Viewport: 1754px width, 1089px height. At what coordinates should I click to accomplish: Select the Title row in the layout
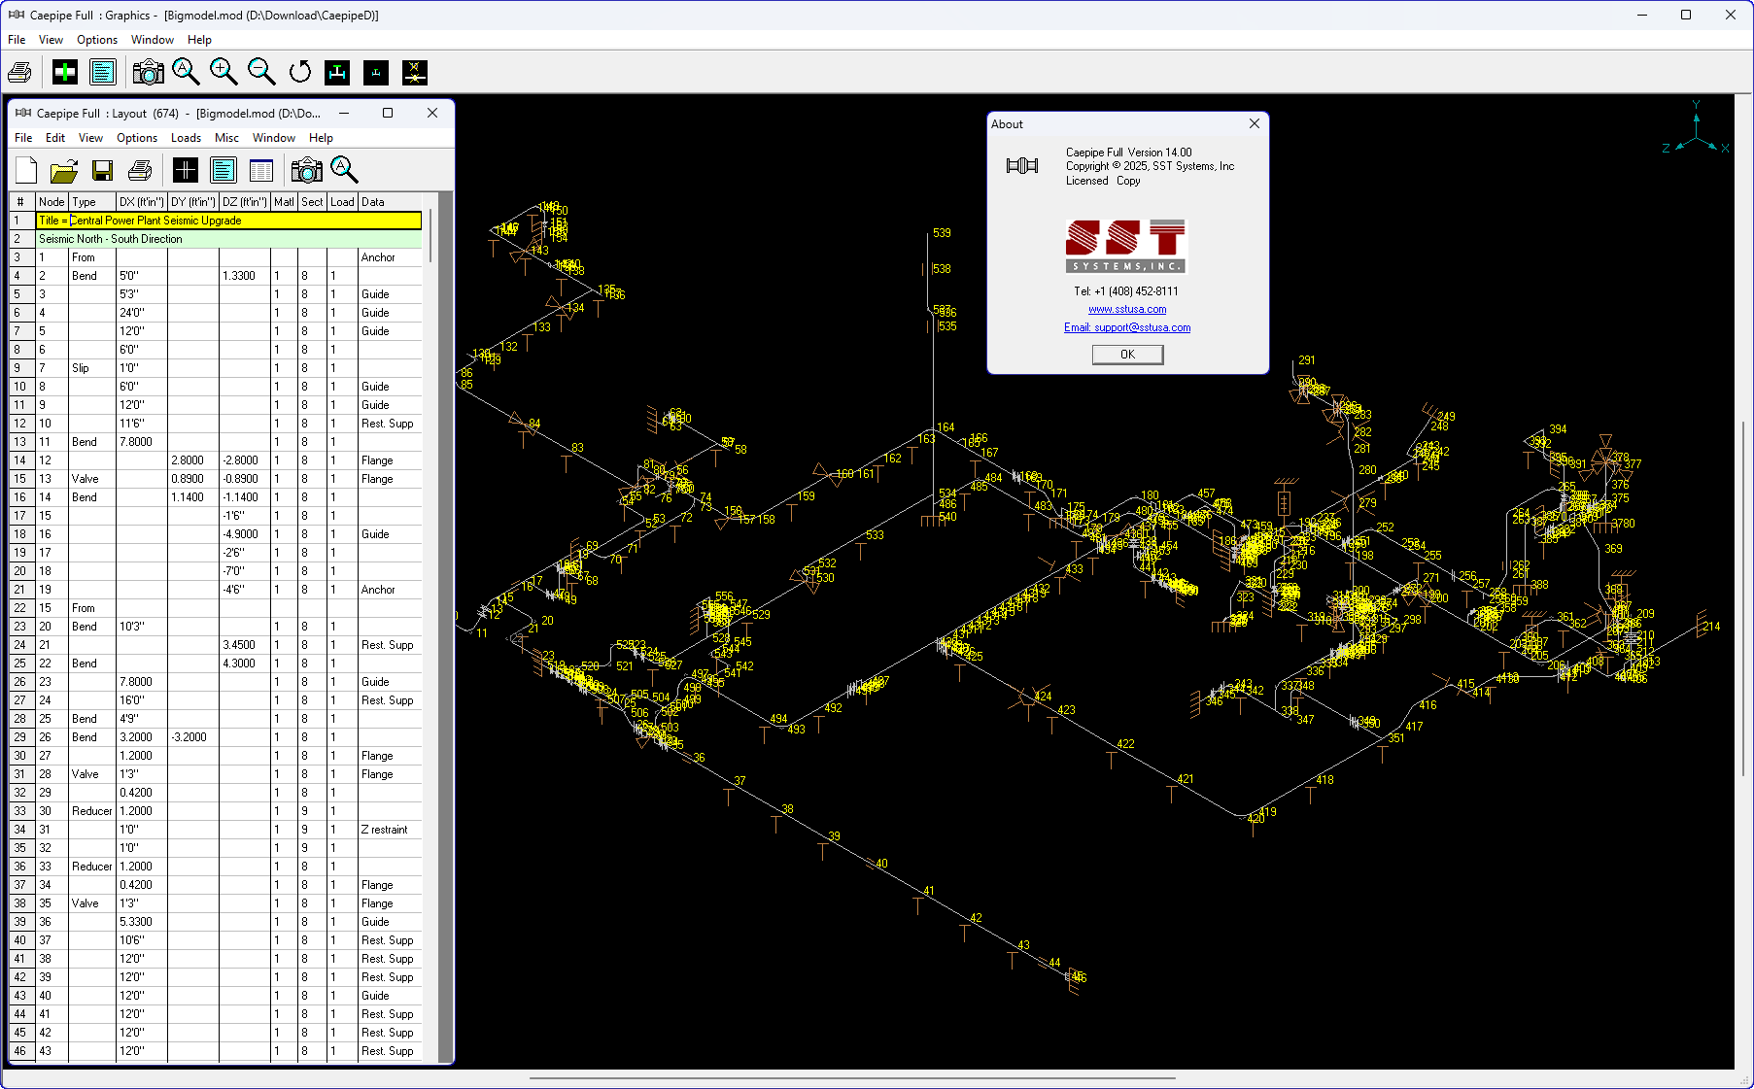pyautogui.click(x=228, y=221)
